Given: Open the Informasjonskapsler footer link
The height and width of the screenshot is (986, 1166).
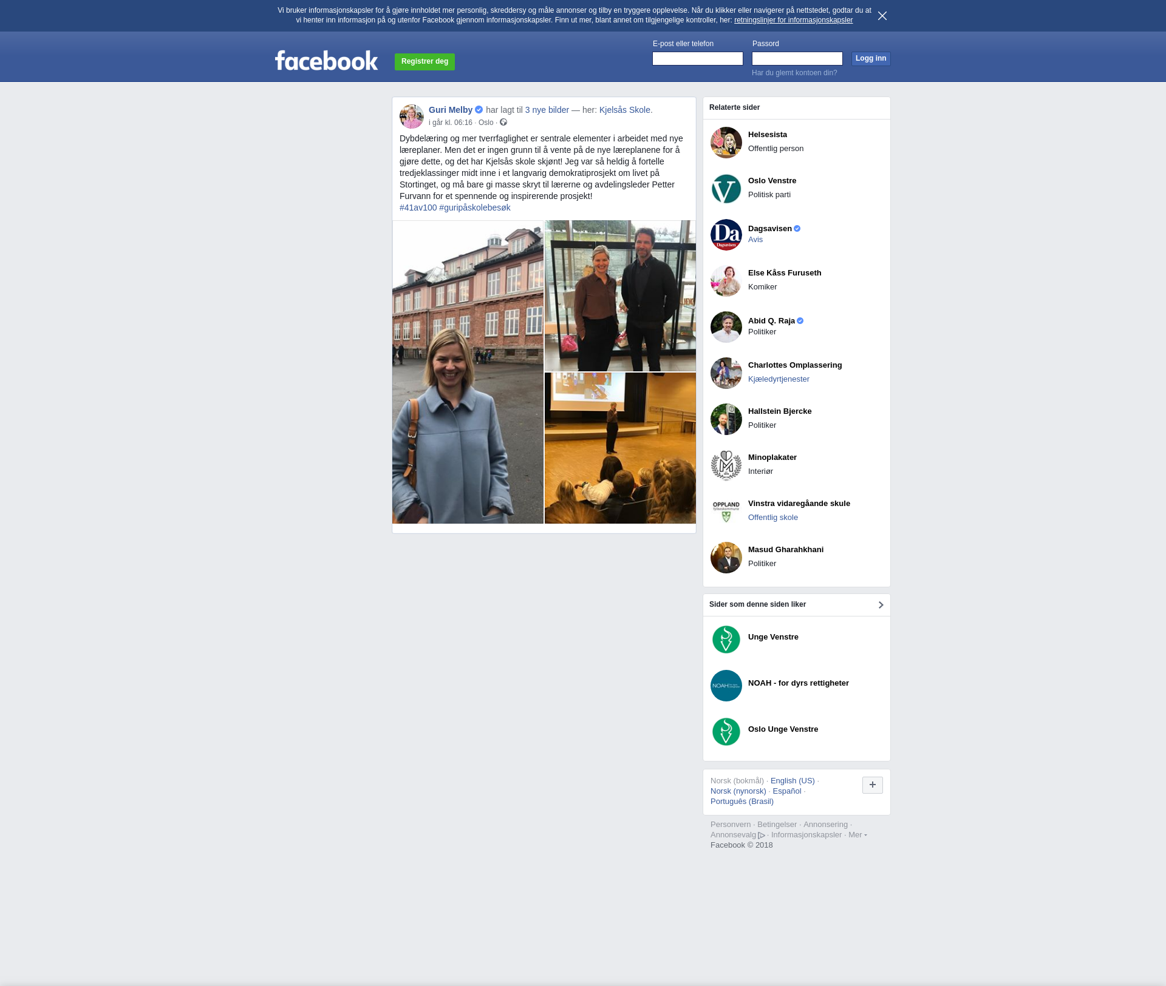Looking at the screenshot, I should tap(806, 835).
